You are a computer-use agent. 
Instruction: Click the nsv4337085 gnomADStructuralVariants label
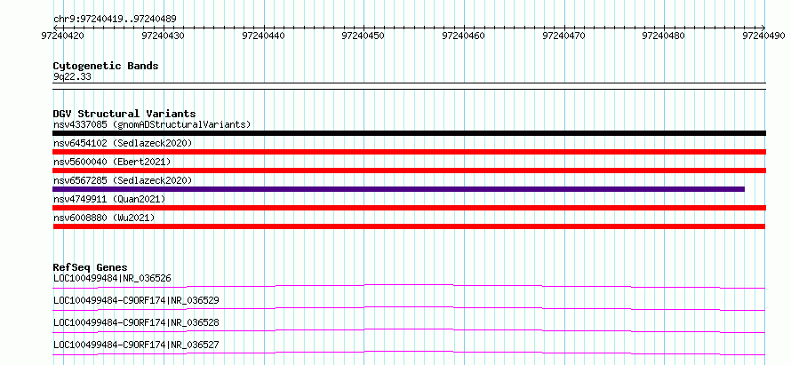[x=152, y=124]
